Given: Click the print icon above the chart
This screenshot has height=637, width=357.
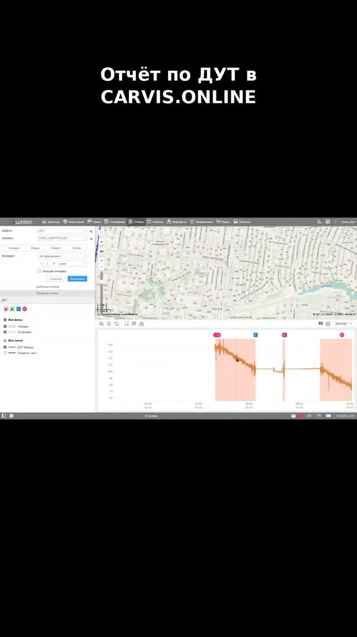Looking at the screenshot, I should point(328,324).
